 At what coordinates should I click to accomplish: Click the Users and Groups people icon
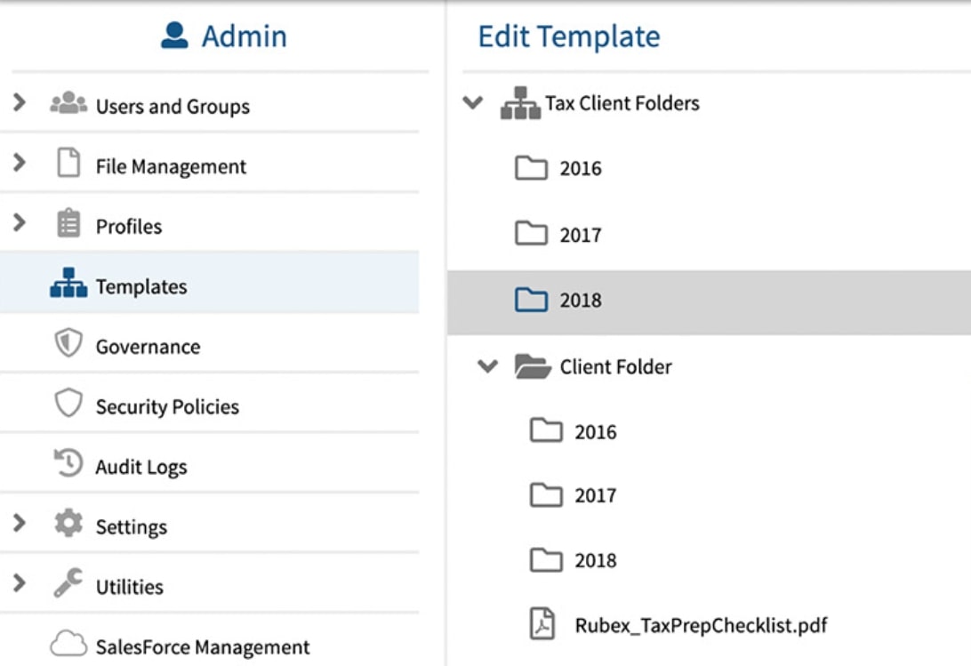pos(68,103)
